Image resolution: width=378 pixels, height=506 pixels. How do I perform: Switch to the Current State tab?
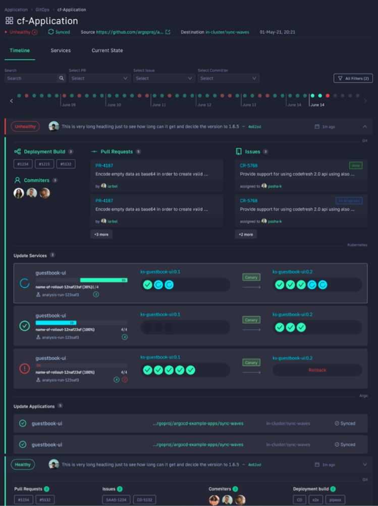click(107, 50)
